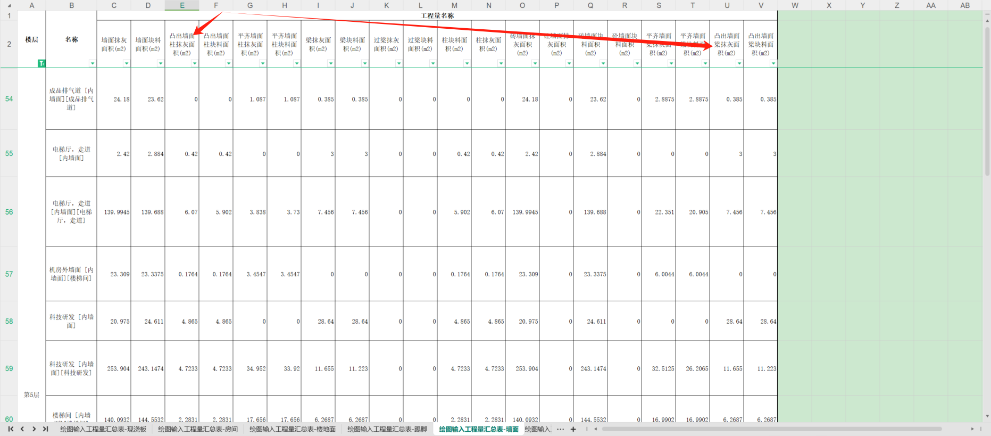
Task: Go to the previous sheet tab arrow
Action: [22, 429]
